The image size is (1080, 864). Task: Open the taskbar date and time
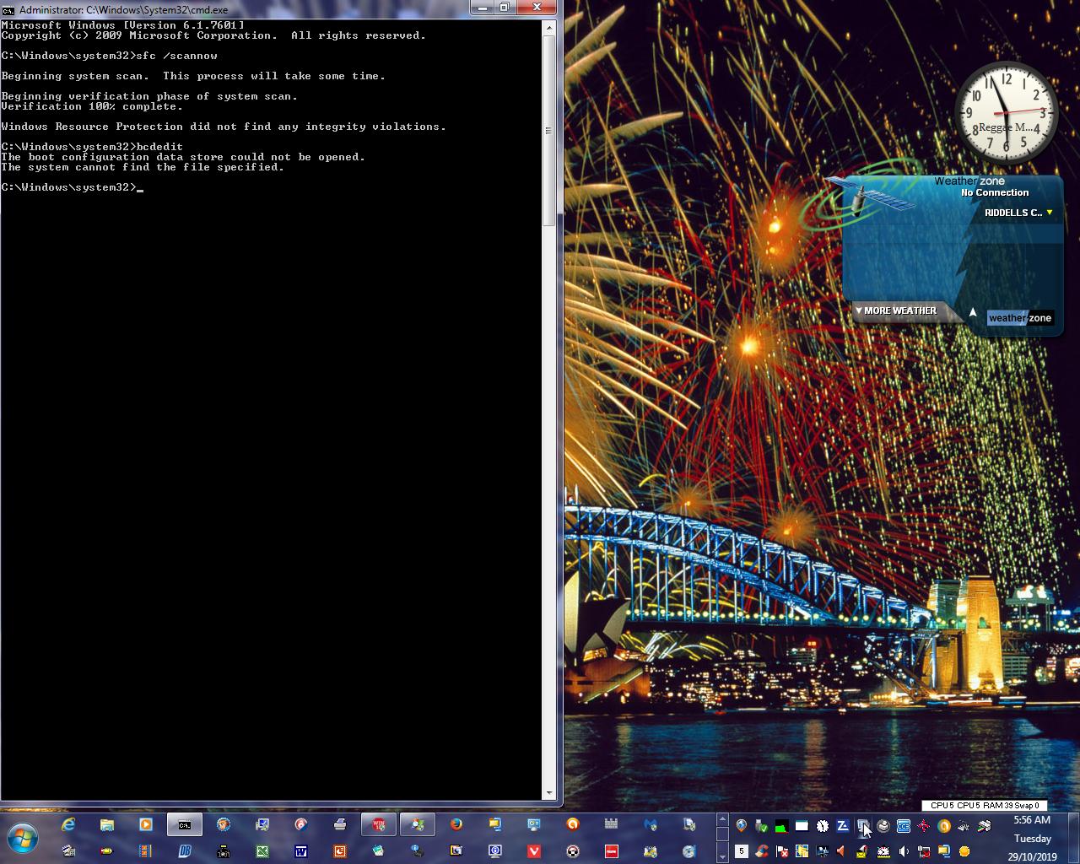[x=1032, y=838]
